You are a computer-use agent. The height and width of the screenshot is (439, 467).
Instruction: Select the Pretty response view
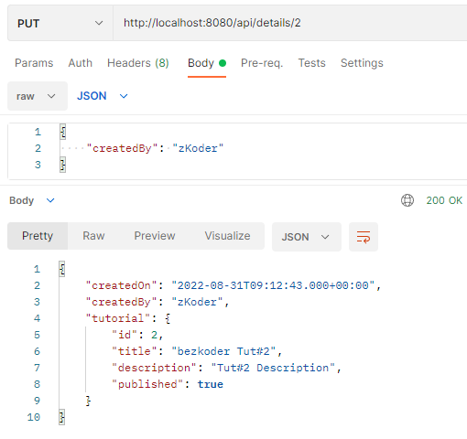[x=38, y=236]
